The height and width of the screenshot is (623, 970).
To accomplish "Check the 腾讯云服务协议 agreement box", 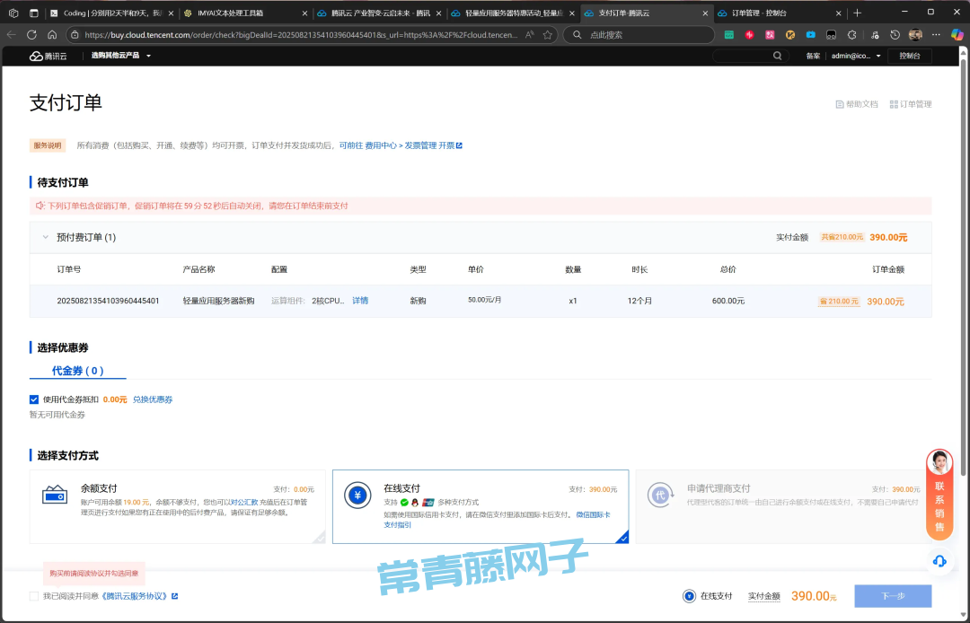I will 34,596.
